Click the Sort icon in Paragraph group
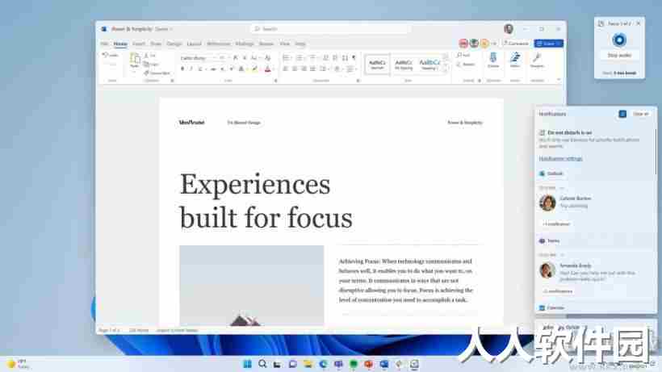662x372 pixels. (x=345, y=58)
